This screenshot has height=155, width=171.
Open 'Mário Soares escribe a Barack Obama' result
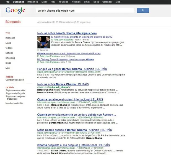(74, 130)
